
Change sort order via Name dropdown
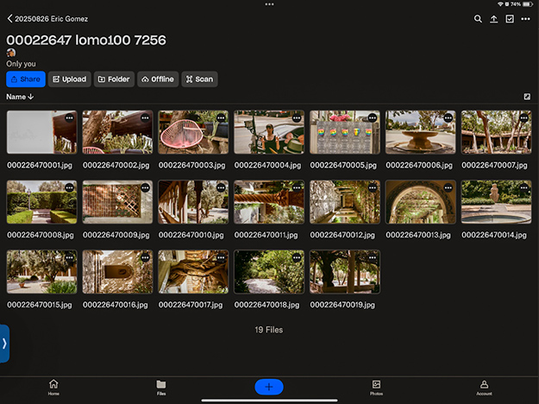point(19,97)
